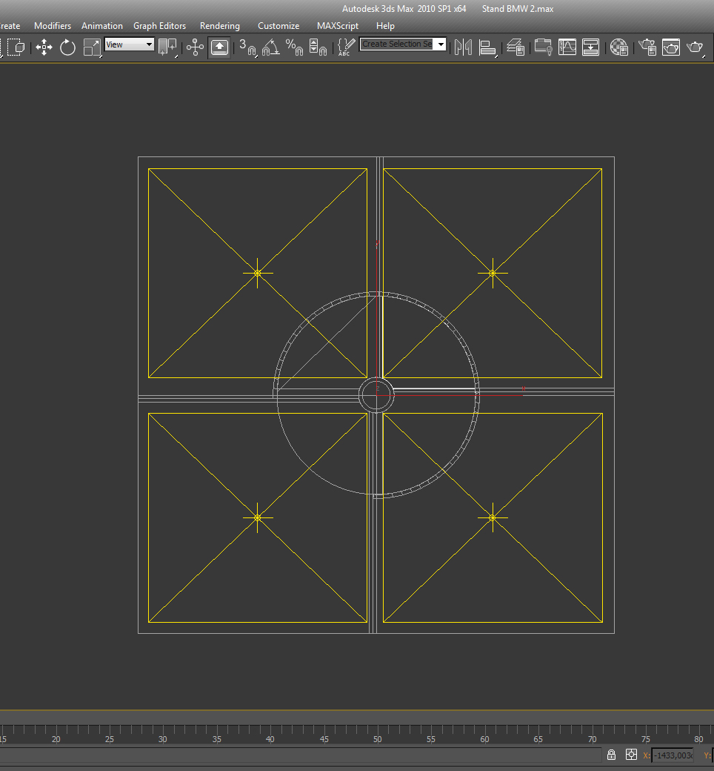Select the top-left yellow light center
The image size is (714, 771).
pyautogui.click(x=258, y=273)
